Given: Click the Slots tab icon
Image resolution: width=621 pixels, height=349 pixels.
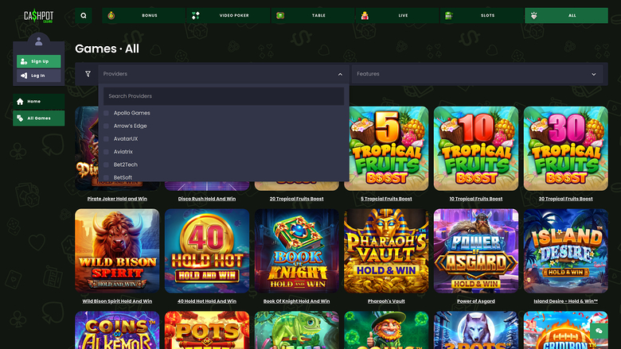Looking at the screenshot, I should pyautogui.click(x=449, y=15).
